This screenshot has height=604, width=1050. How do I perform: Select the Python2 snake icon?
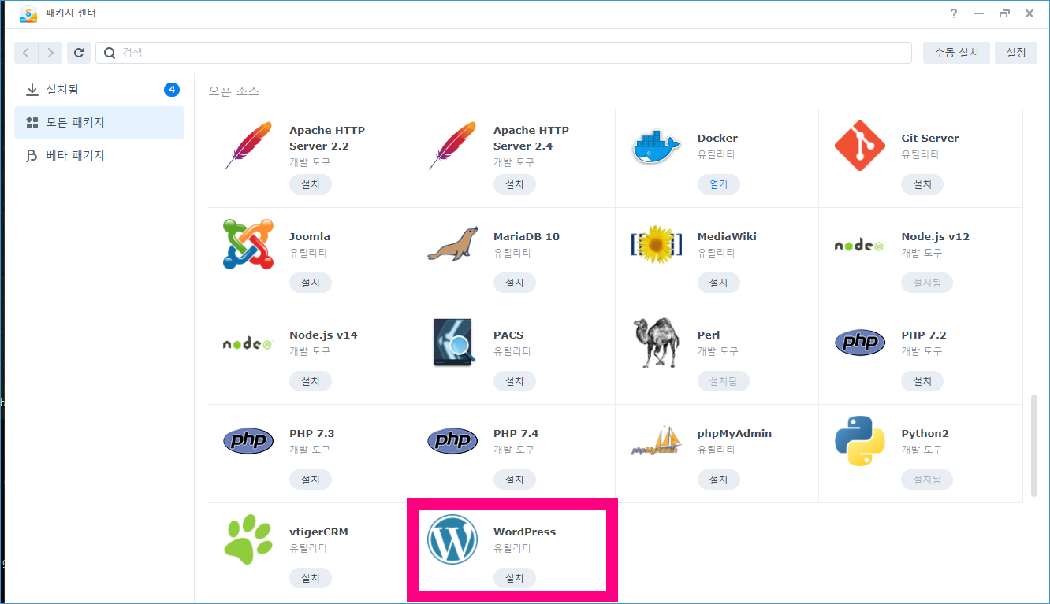click(860, 441)
